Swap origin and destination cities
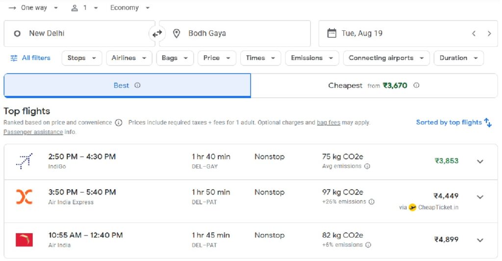Screen dimensions: 502x261 coord(157,34)
